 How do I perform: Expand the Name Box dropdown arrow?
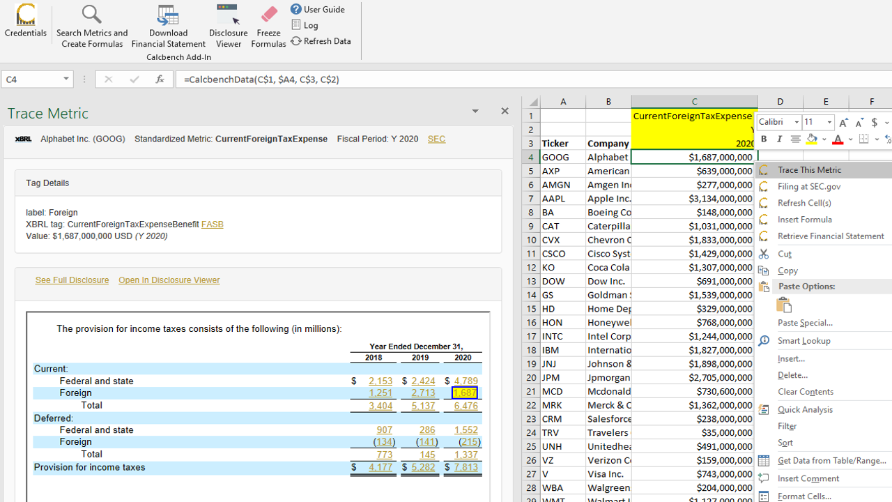[x=66, y=79]
